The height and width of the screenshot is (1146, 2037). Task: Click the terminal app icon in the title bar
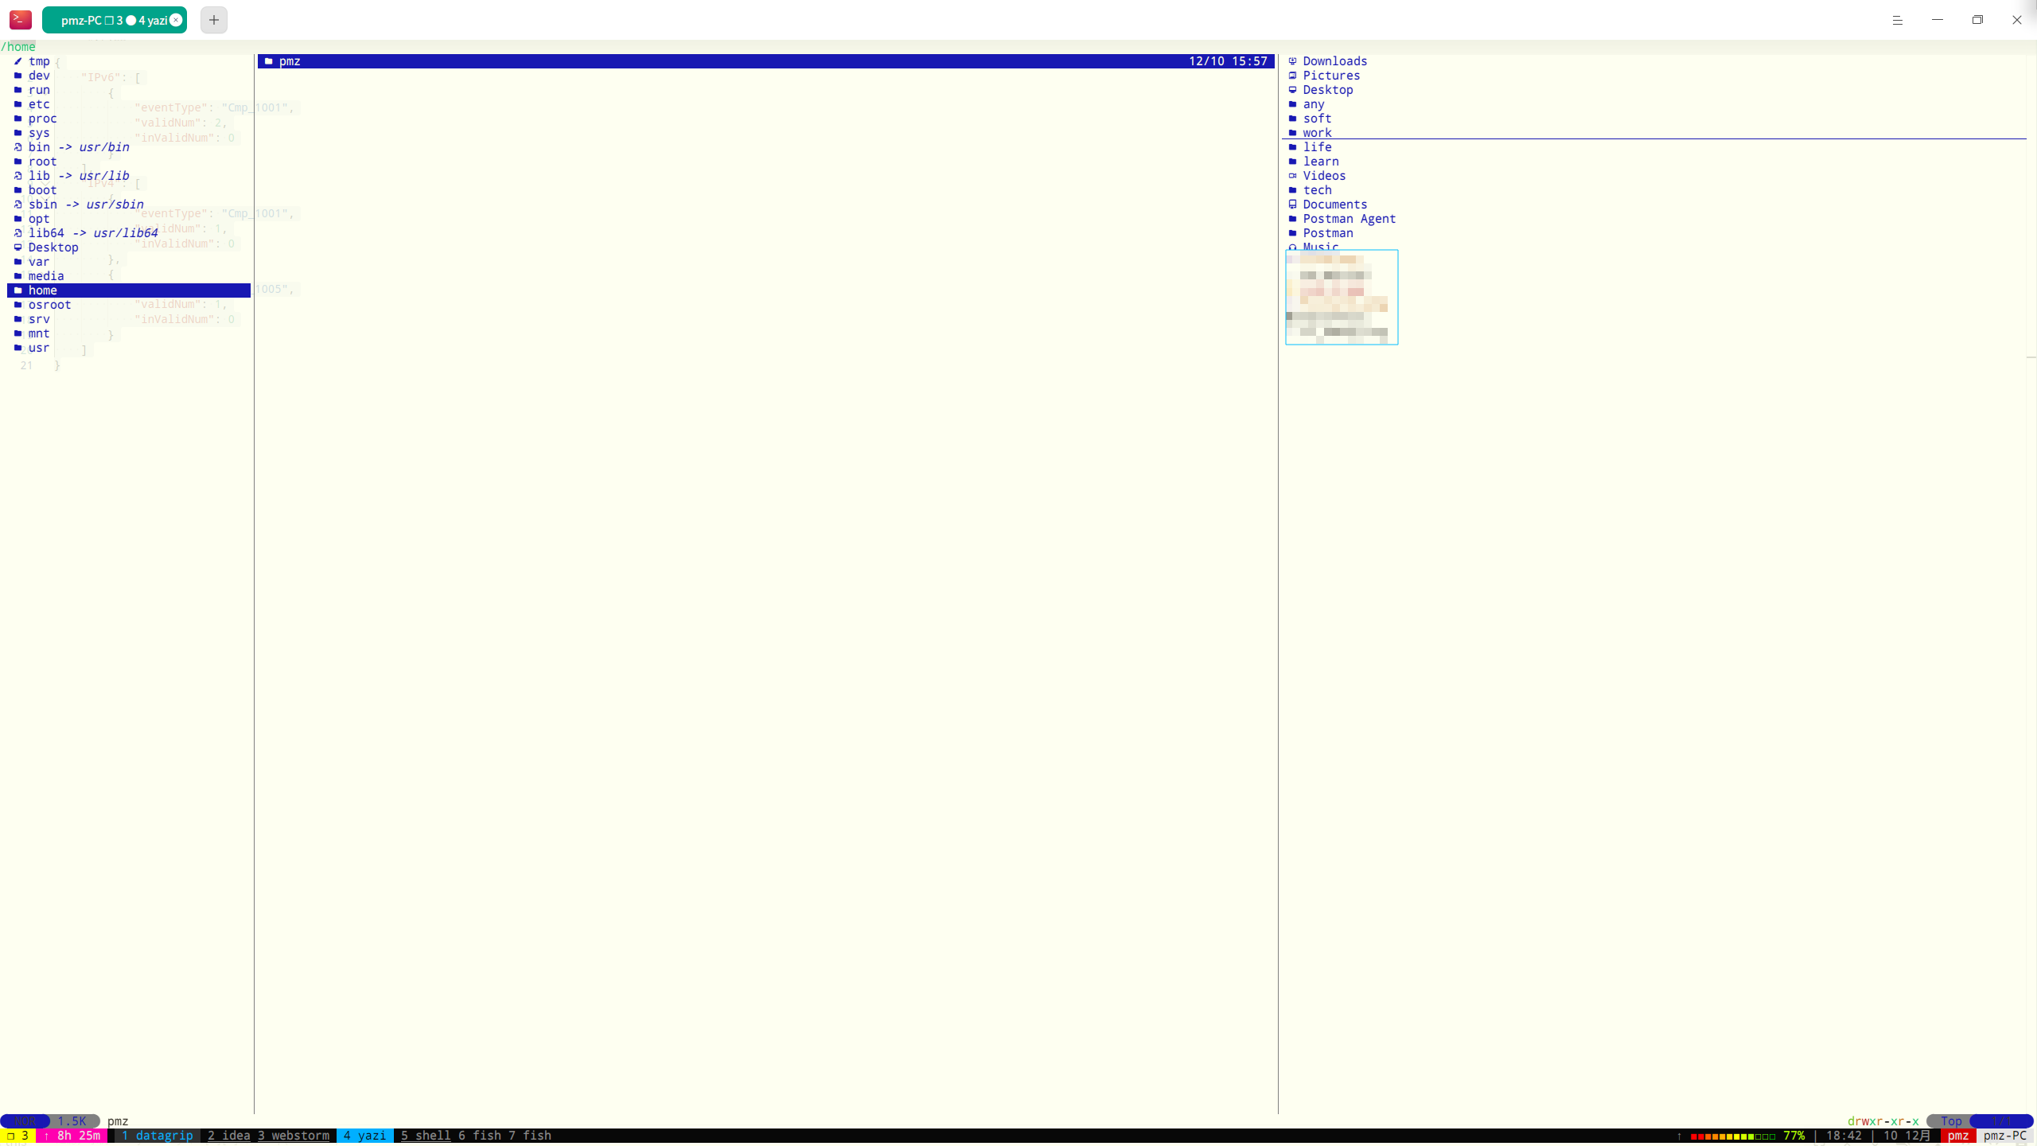[x=21, y=20]
